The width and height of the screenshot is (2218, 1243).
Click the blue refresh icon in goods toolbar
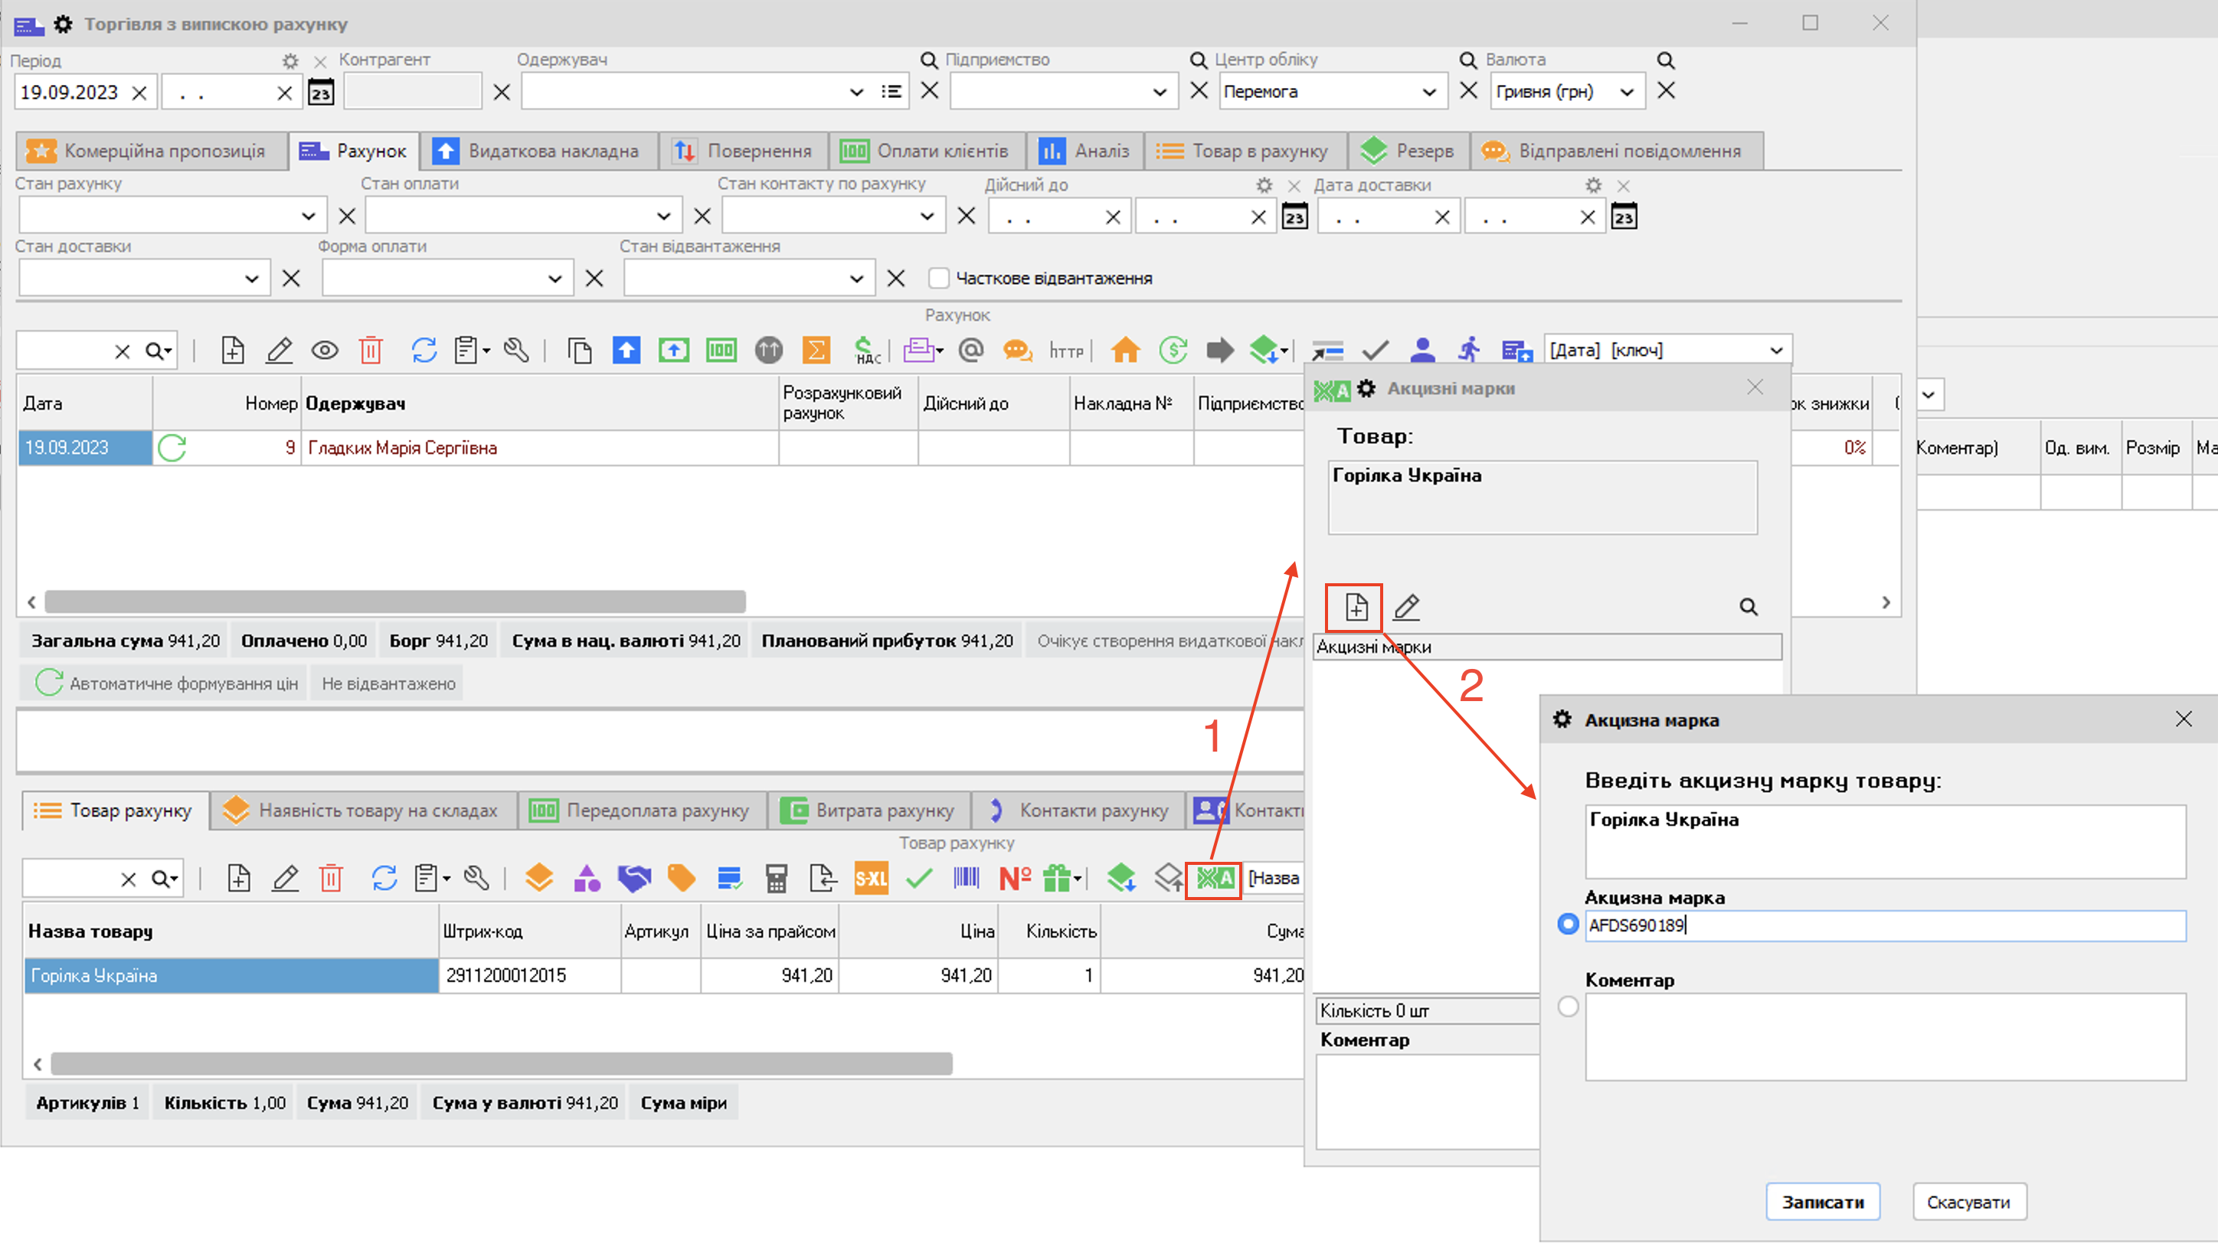384,878
